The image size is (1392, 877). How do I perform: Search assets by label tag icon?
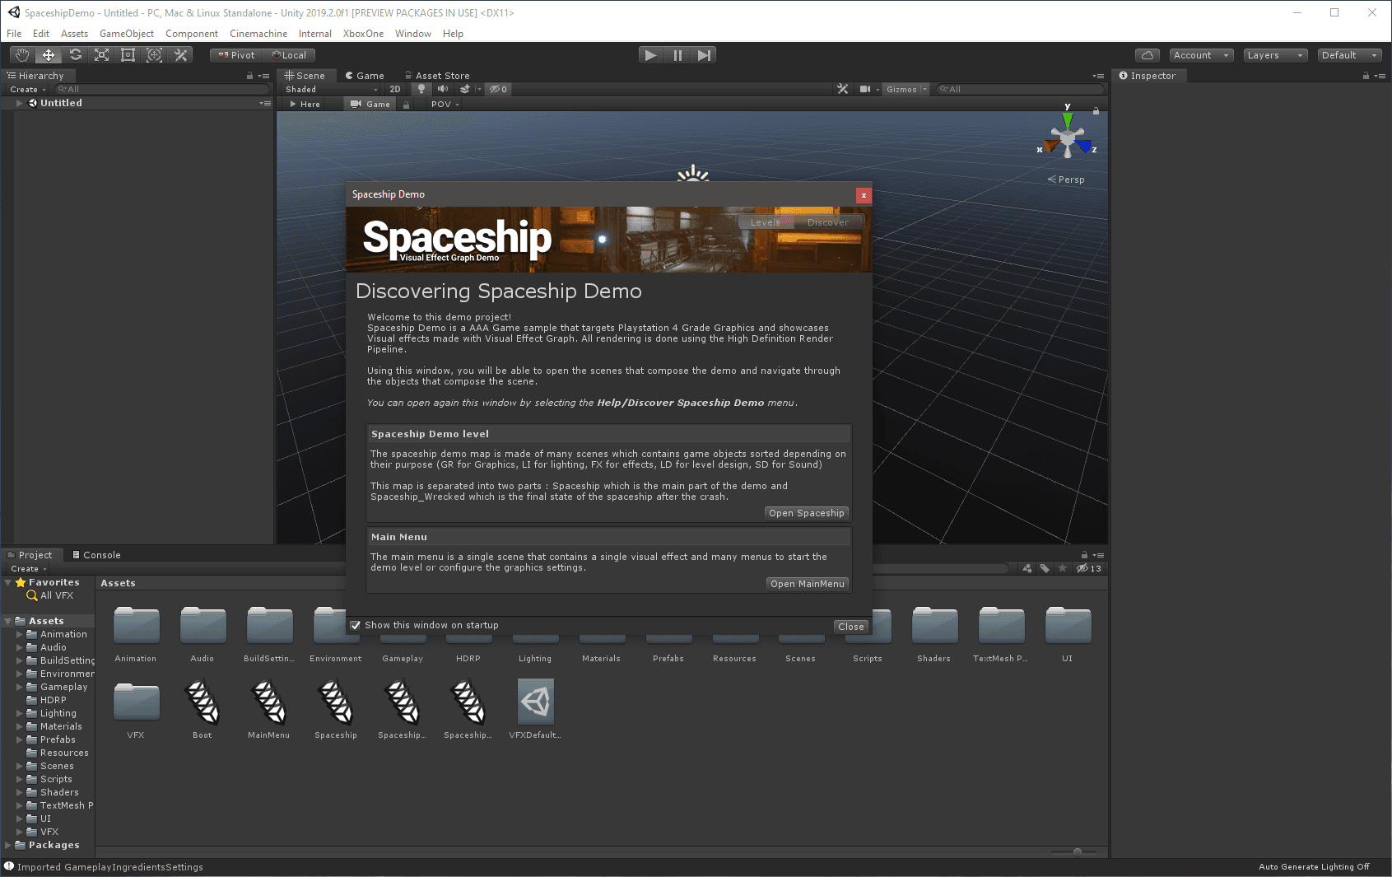pyautogui.click(x=1045, y=568)
